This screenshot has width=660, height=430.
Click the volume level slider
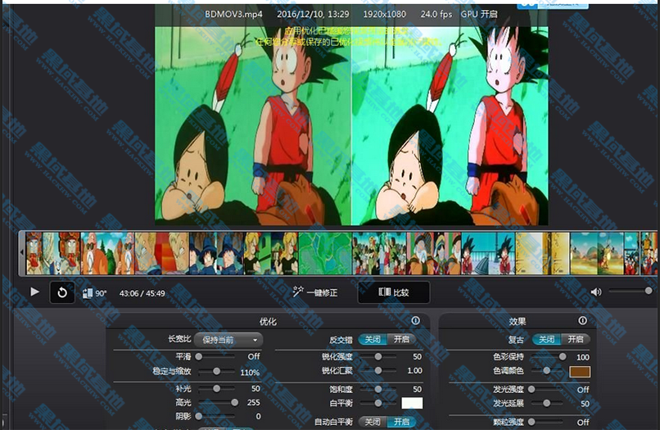click(631, 291)
